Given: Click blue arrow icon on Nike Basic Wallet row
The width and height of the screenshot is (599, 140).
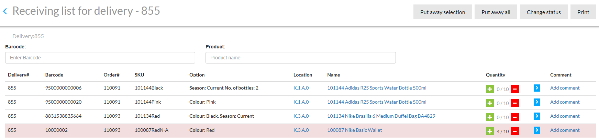Looking at the screenshot, I should [x=537, y=130].
